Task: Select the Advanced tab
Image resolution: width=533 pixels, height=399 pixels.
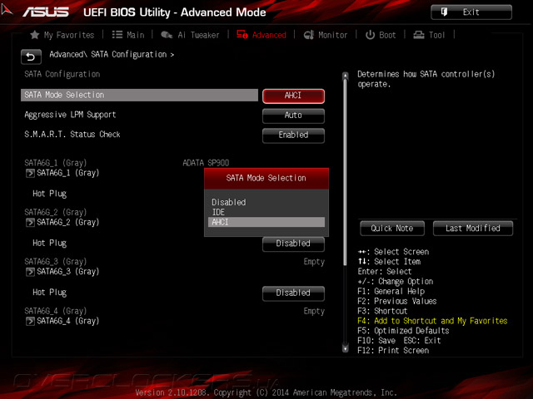Action: 262,35
